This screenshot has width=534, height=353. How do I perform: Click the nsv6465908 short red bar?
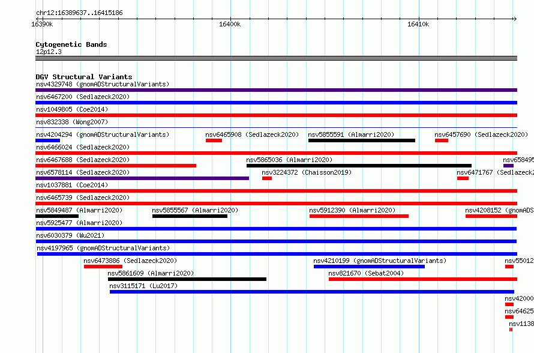[x=214, y=140]
